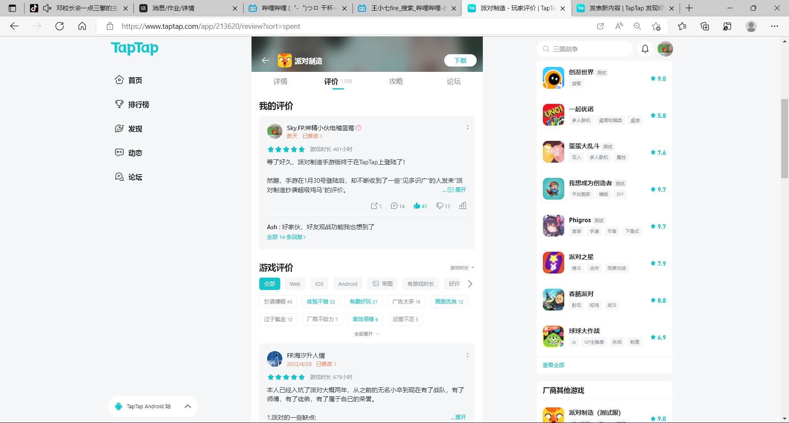Click the page vertical scrollbar thumb
Image resolution: width=789 pixels, height=423 pixels.
pos(784,138)
